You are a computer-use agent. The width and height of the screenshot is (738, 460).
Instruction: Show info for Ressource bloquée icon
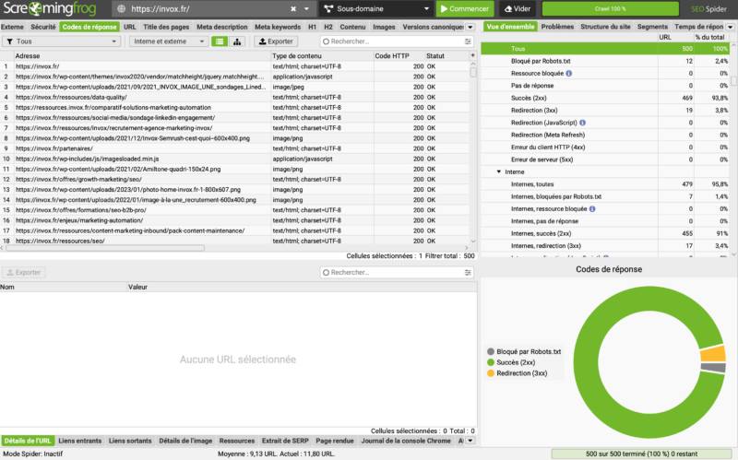point(568,74)
